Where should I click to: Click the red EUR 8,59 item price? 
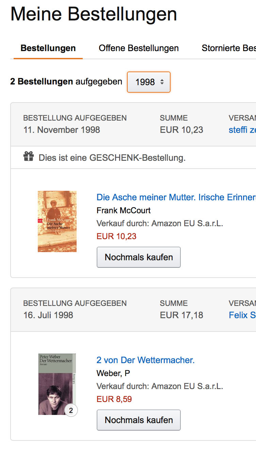(x=114, y=399)
